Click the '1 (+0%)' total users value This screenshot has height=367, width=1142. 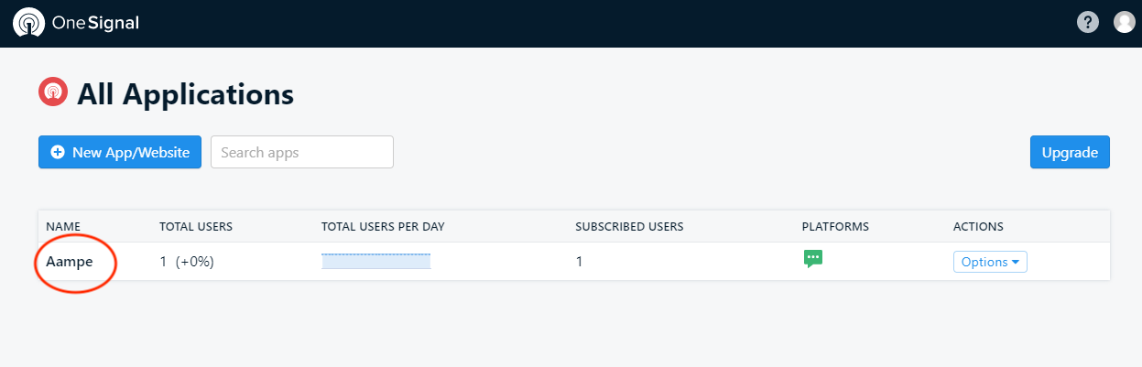[187, 262]
